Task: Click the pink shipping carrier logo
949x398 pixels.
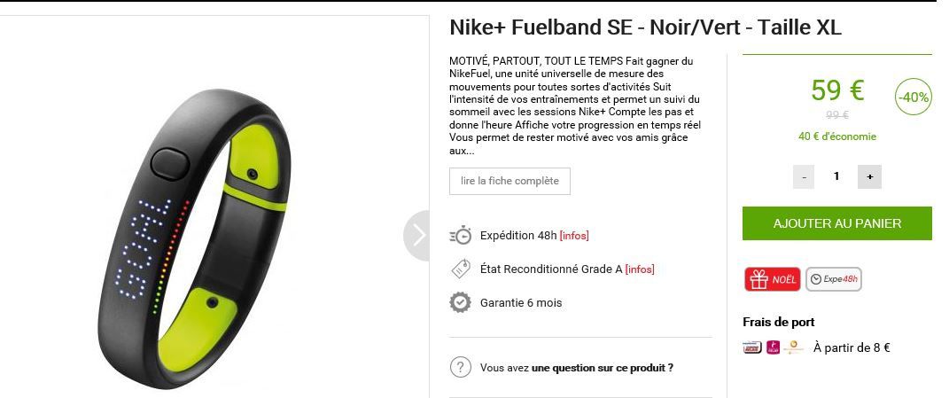Action: click(773, 347)
